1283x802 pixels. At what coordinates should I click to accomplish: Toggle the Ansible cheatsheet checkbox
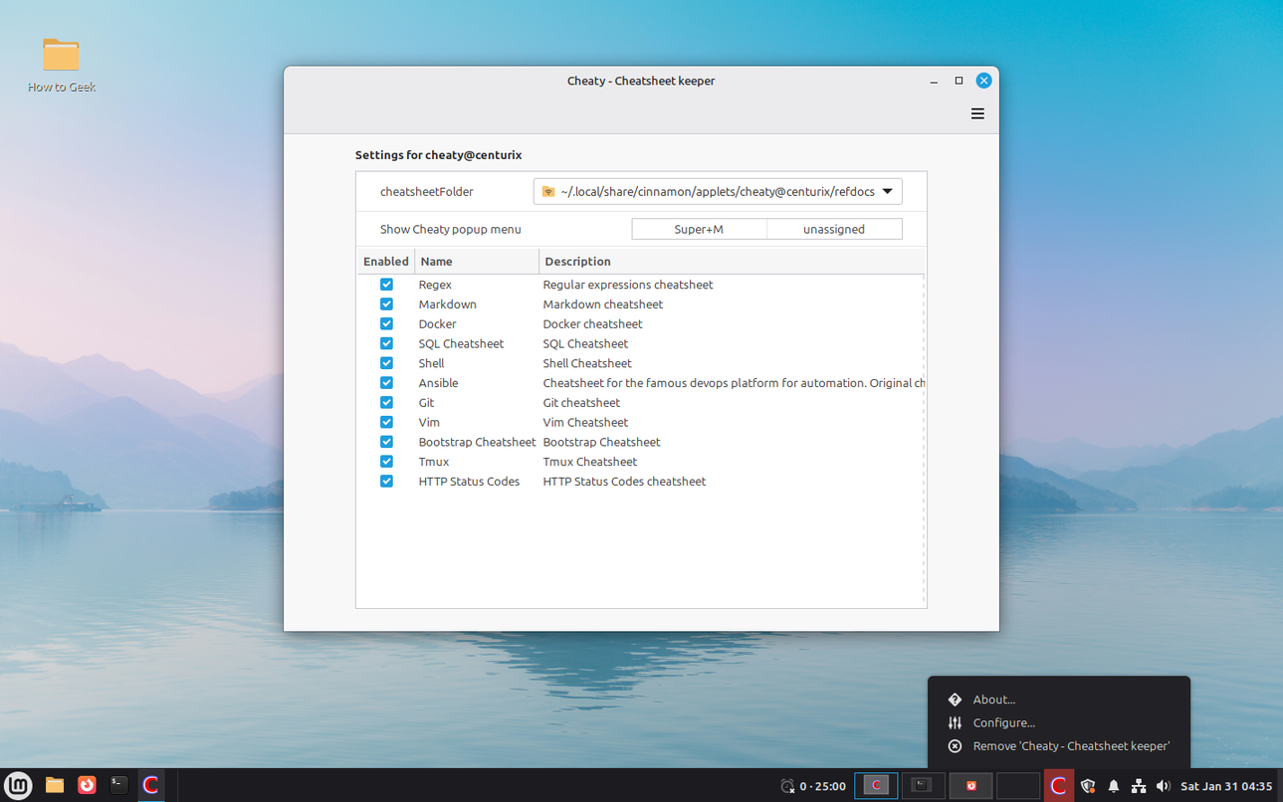(x=386, y=383)
